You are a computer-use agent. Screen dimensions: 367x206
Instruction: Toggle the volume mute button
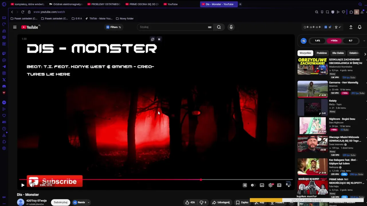[x=32, y=185]
